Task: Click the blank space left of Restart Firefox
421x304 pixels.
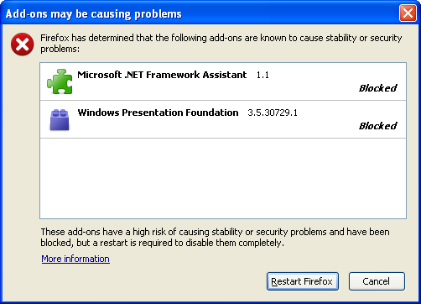Action: pos(134,281)
